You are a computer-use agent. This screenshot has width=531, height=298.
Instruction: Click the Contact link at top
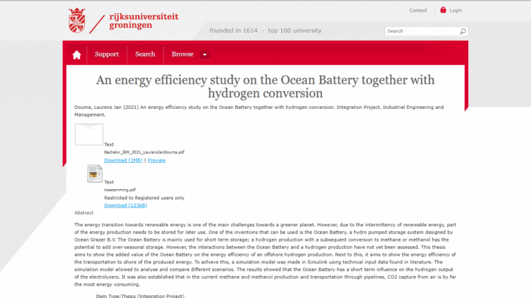tap(418, 10)
